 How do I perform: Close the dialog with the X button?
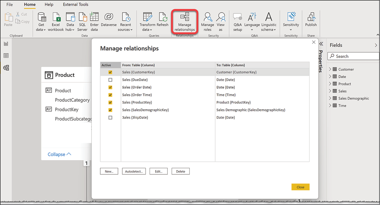pyautogui.click(x=313, y=42)
